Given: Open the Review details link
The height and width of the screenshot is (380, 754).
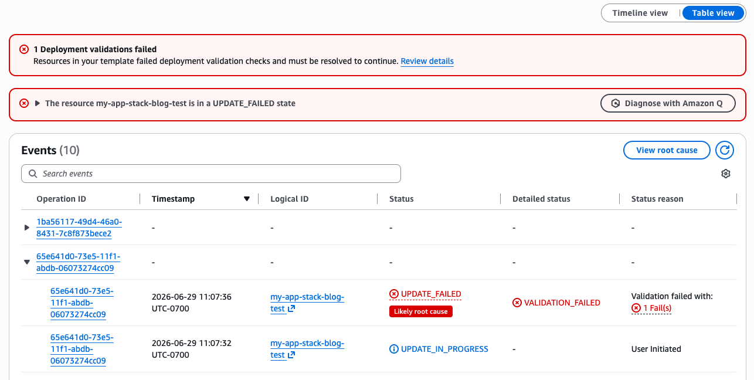Looking at the screenshot, I should 427,61.
